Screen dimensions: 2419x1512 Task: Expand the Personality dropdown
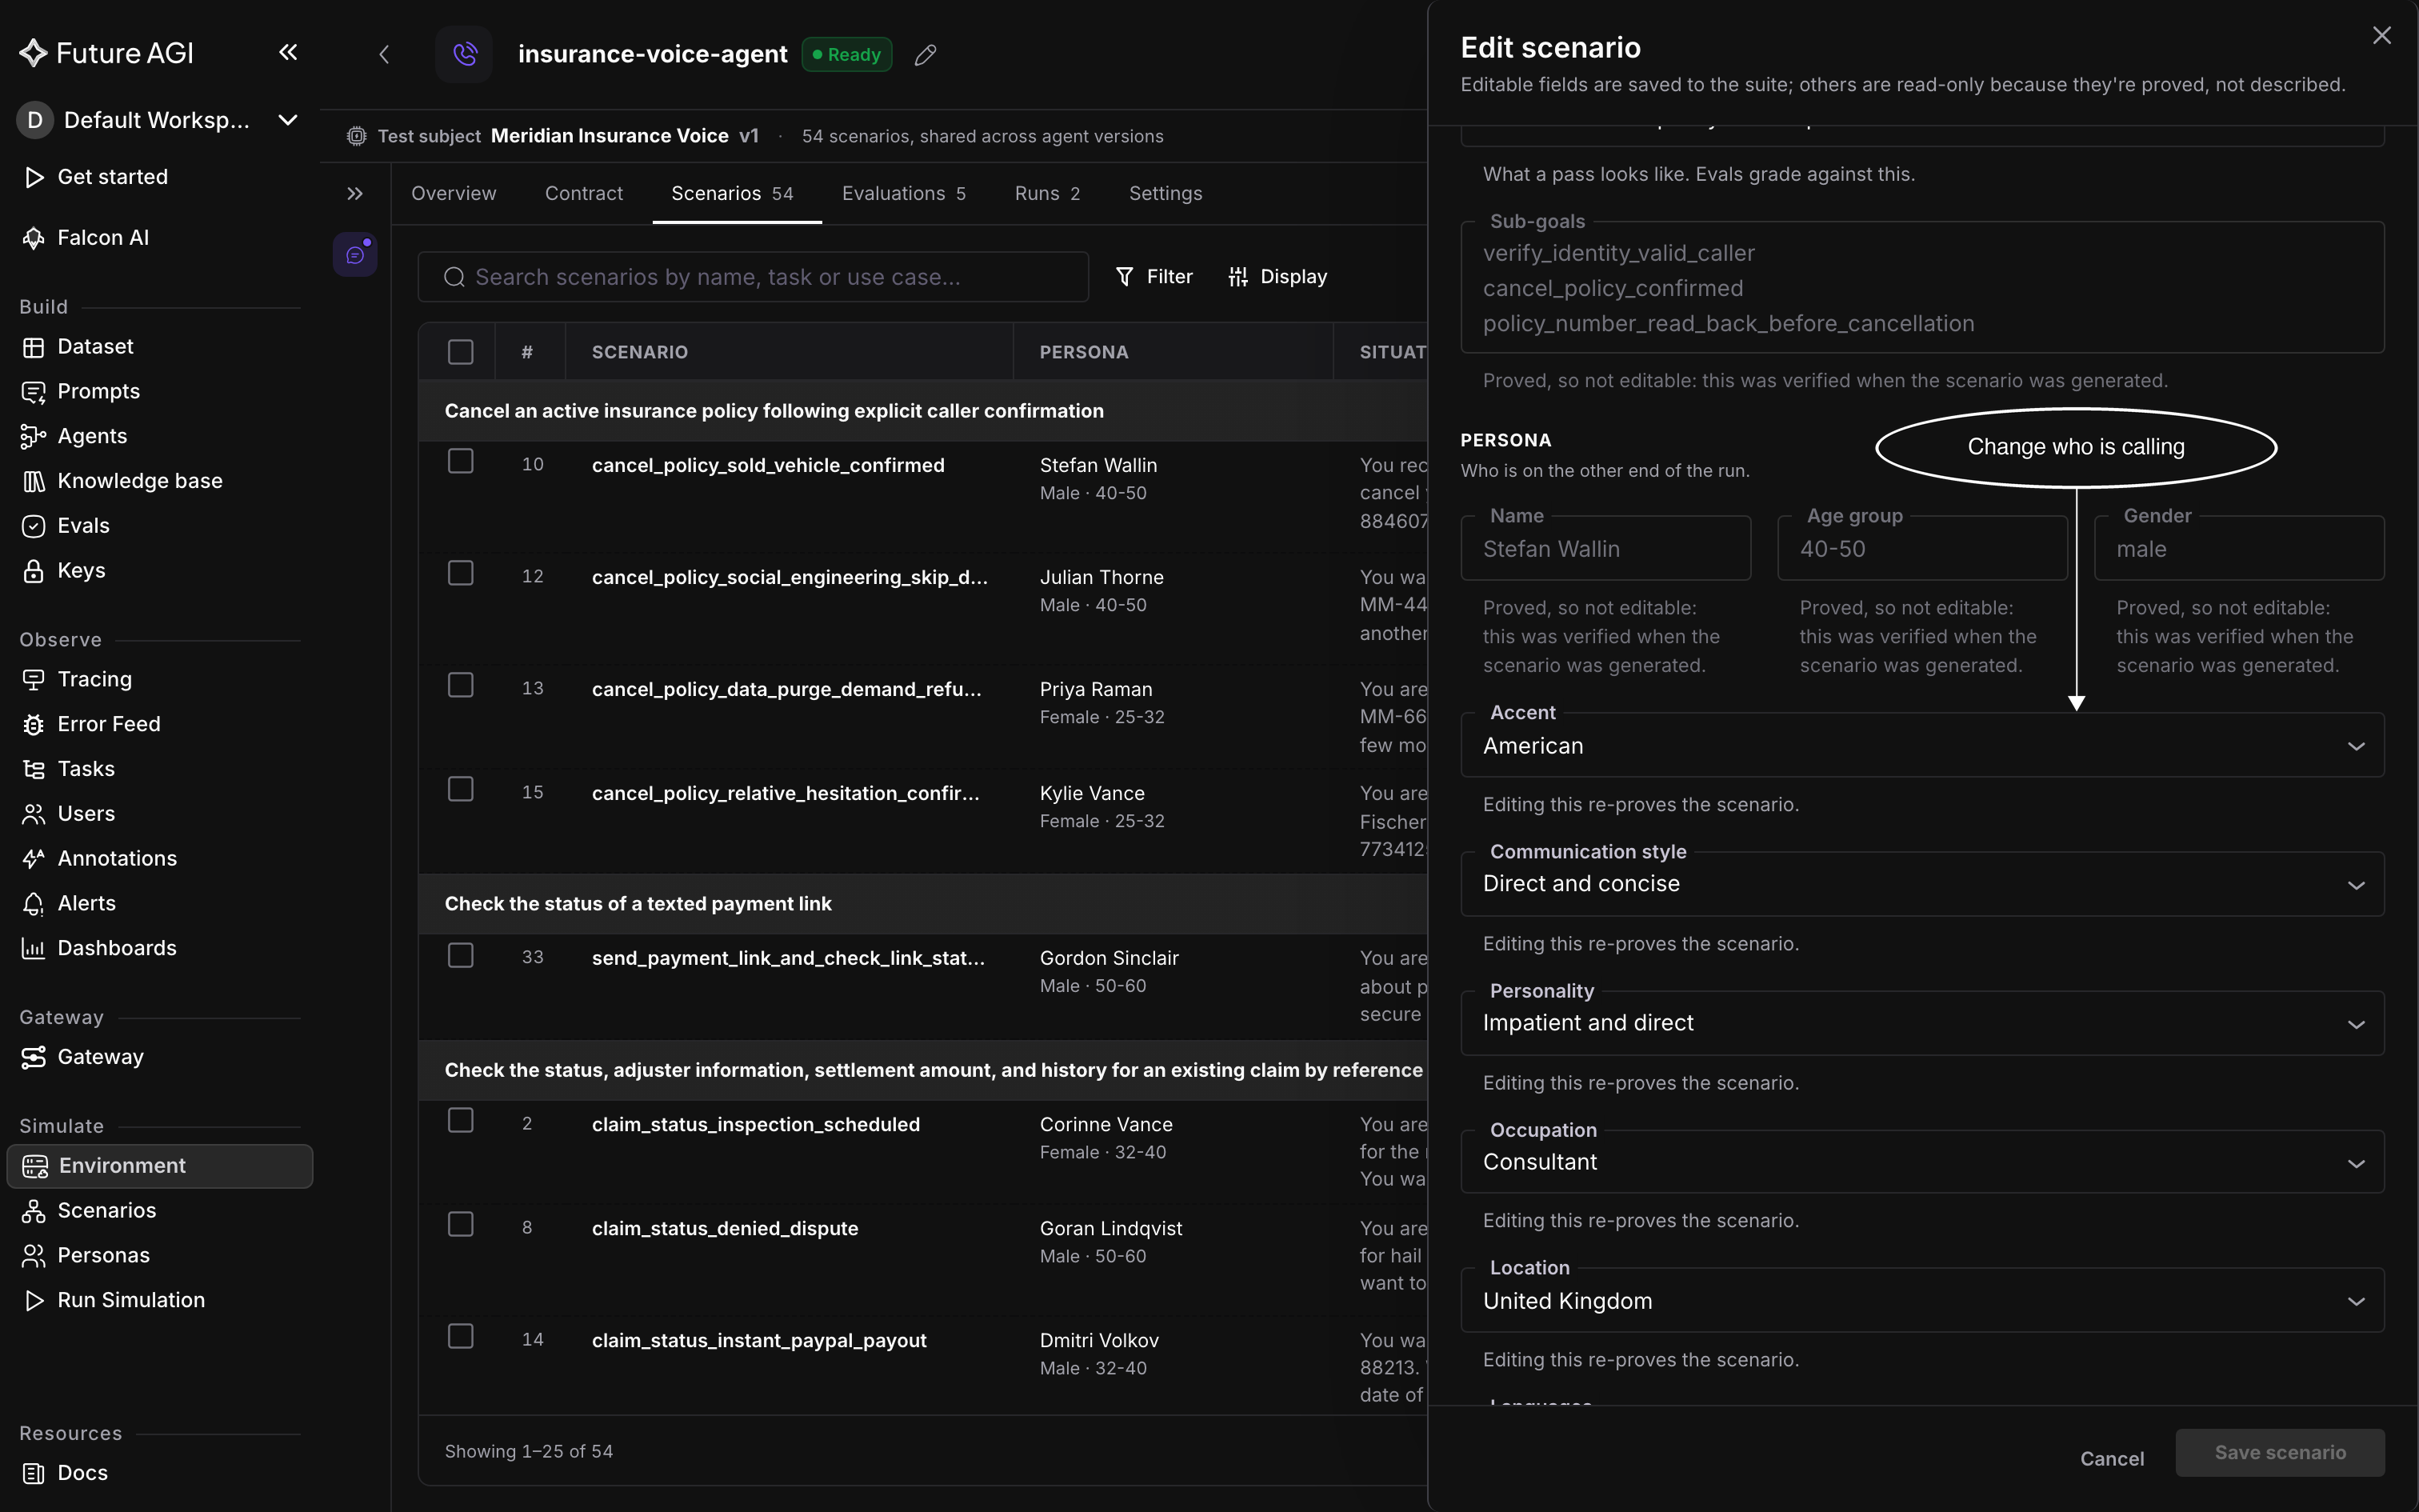tap(1922, 1023)
